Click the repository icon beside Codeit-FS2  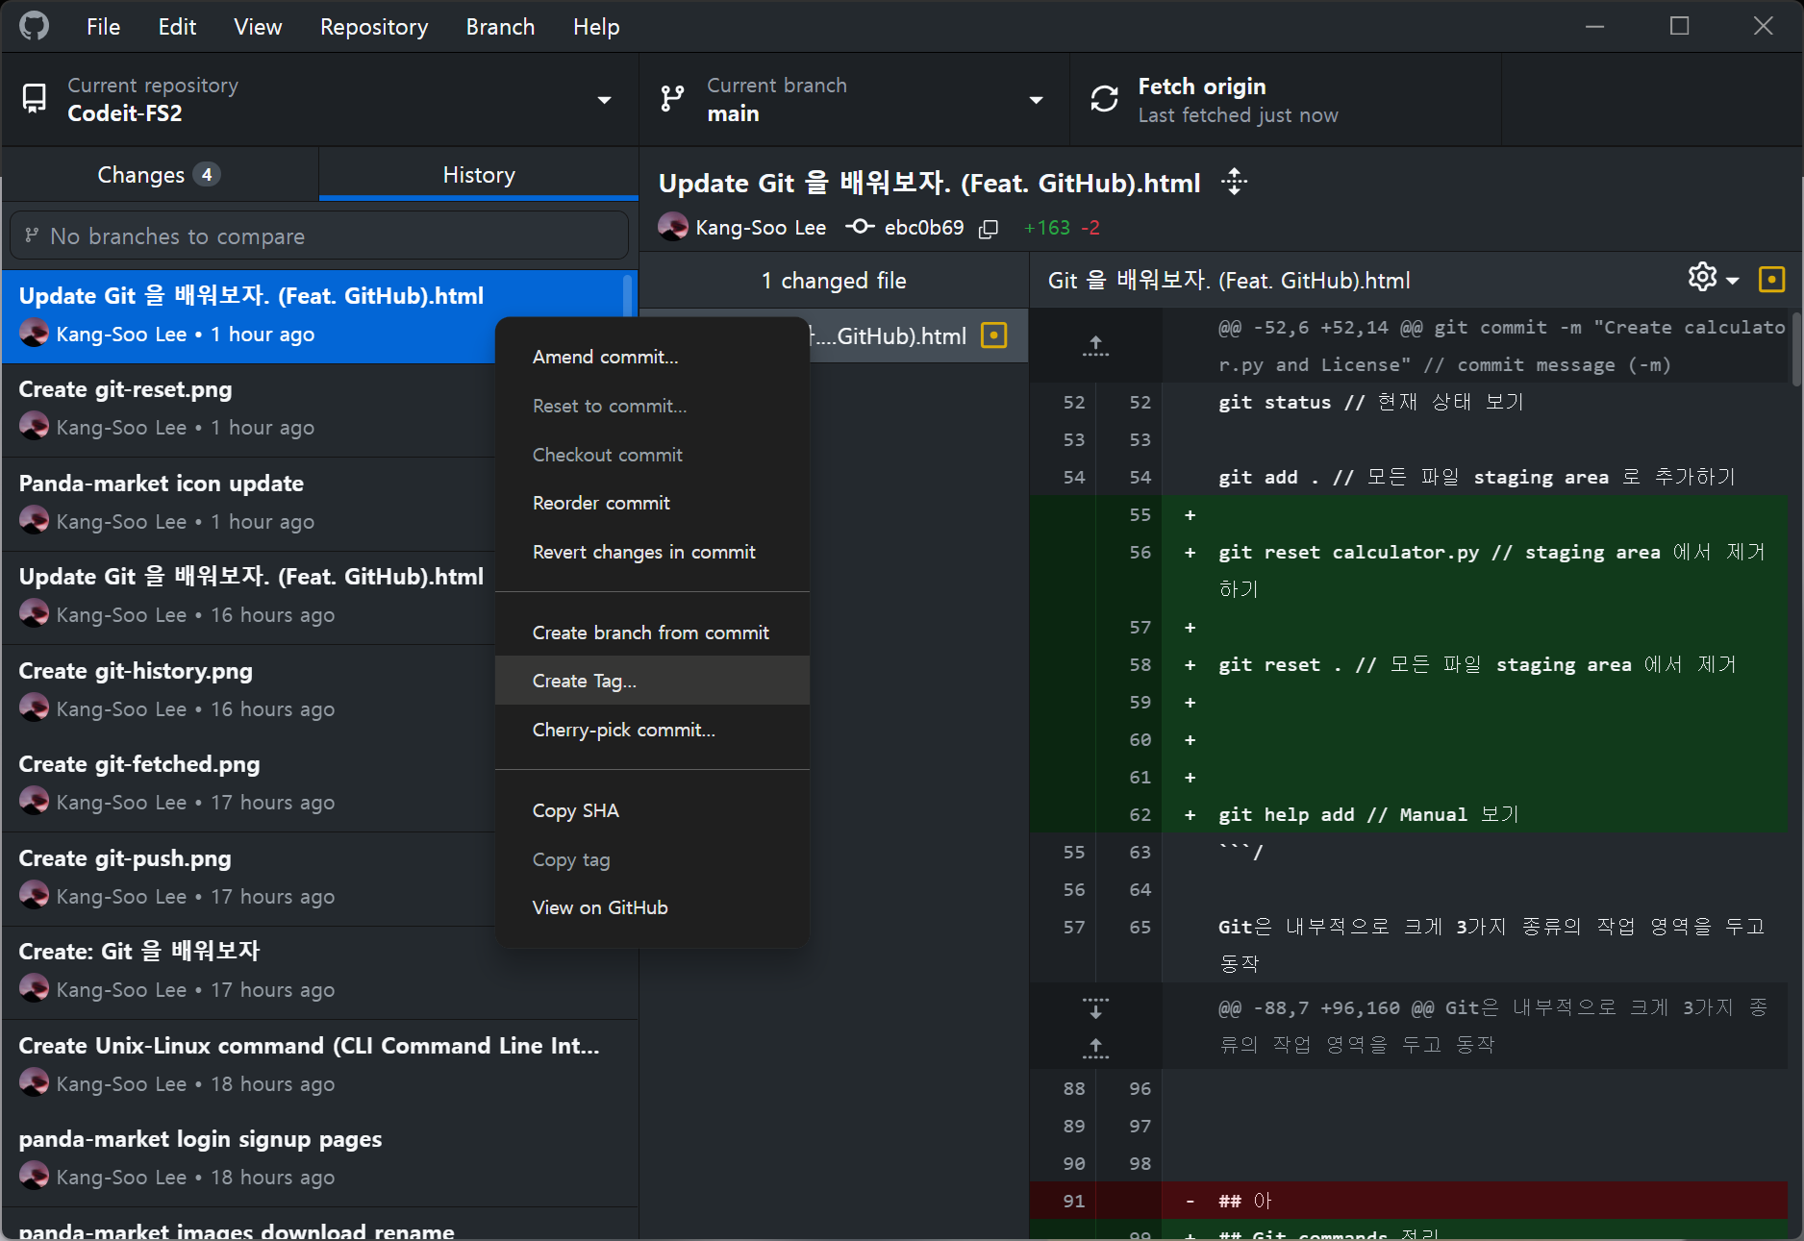pyautogui.click(x=35, y=99)
